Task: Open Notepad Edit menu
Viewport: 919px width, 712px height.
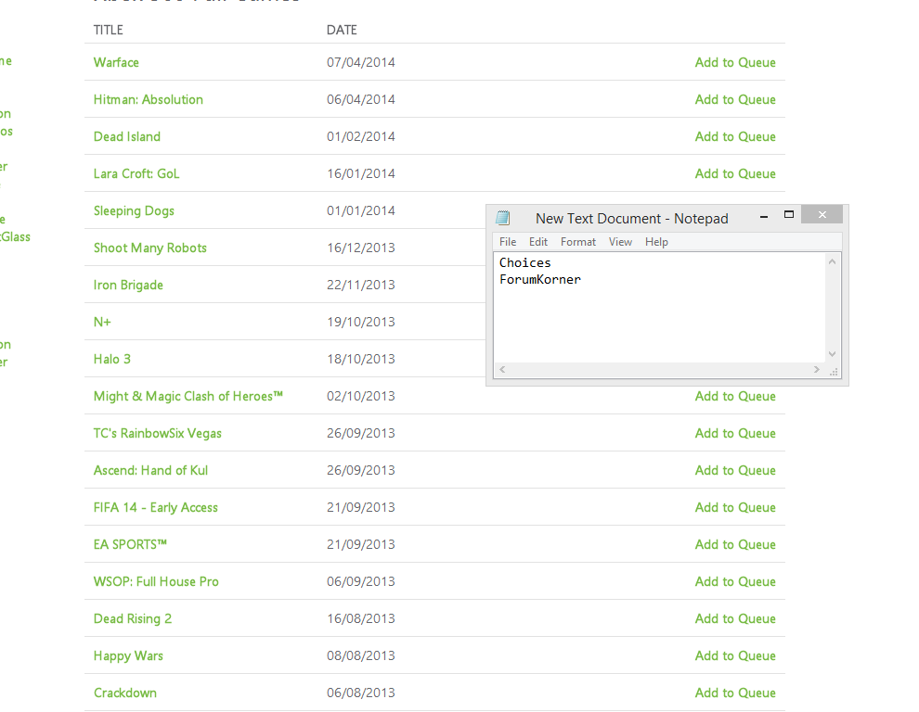Action: (538, 242)
